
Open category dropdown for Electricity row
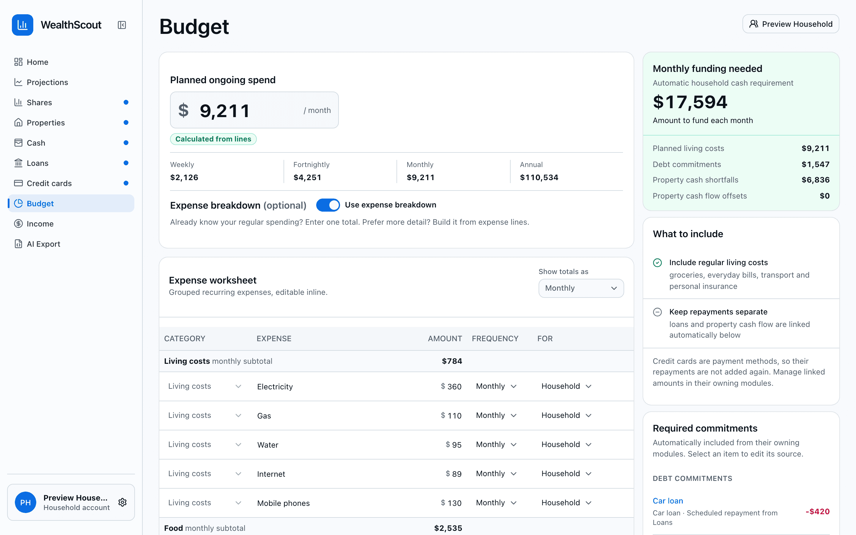[x=205, y=386]
